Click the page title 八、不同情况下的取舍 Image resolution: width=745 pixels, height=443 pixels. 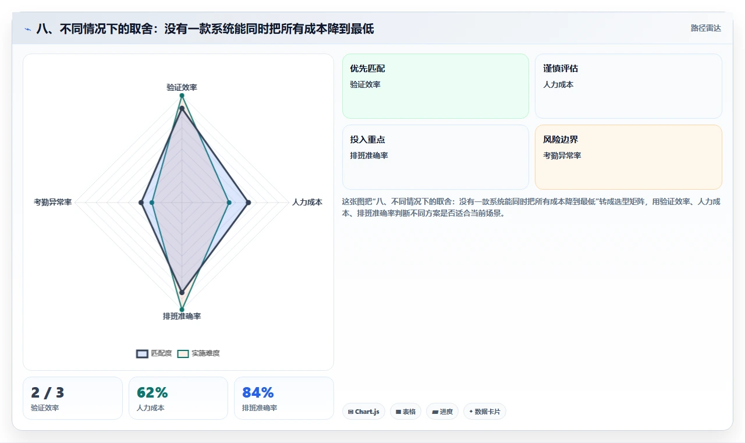coord(205,29)
